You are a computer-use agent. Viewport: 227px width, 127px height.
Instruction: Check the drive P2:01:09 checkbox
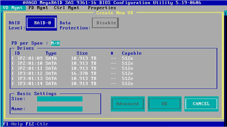[x=15, y=58]
